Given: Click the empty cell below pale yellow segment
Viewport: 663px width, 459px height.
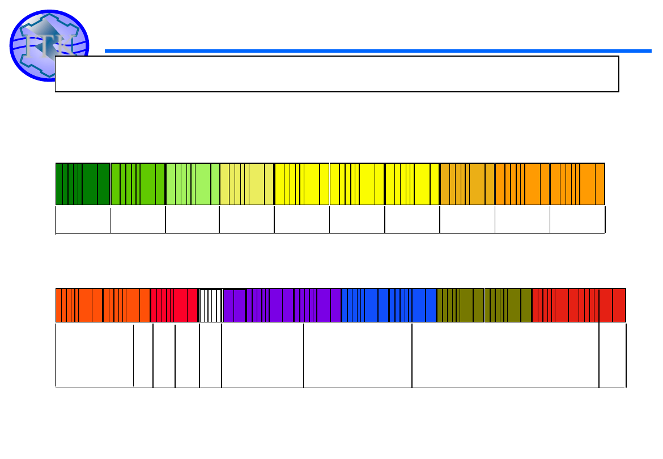Looking at the screenshot, I should coord(247,220).
